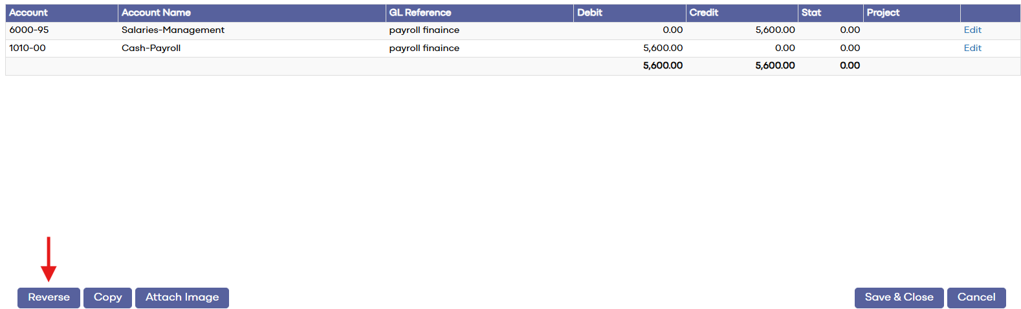The width and height of the screenshot is (1021, 309).
Task: Select account 1010-00 cell
Action: 27,48
